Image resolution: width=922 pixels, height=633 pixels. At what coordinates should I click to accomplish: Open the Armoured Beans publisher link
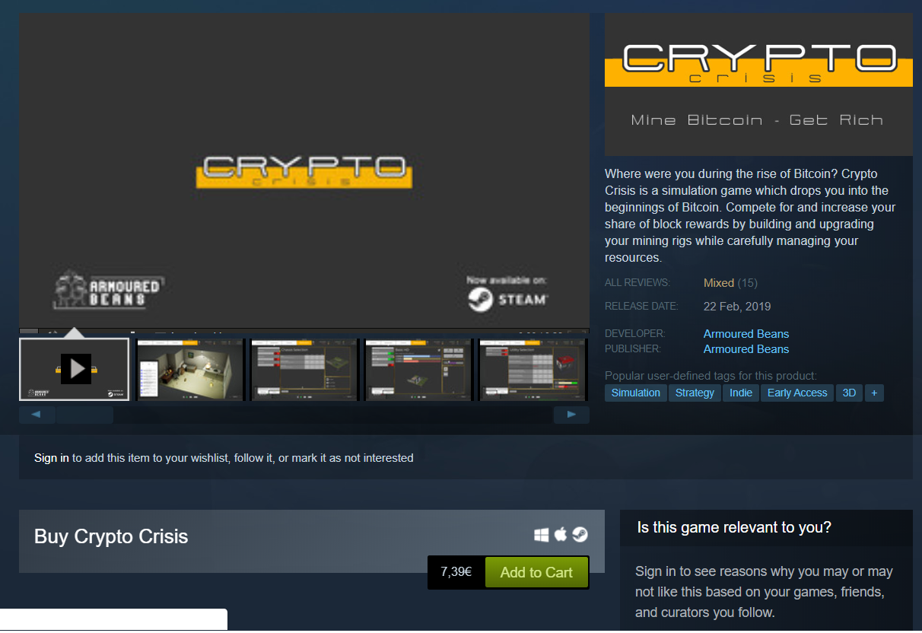tap(746, 349)
